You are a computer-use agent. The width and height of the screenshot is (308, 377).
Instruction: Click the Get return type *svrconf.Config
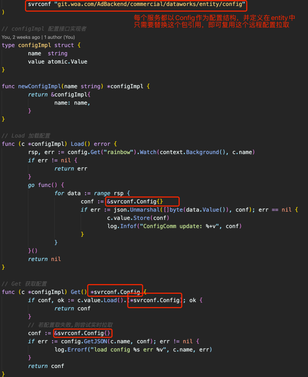(115, 292)
